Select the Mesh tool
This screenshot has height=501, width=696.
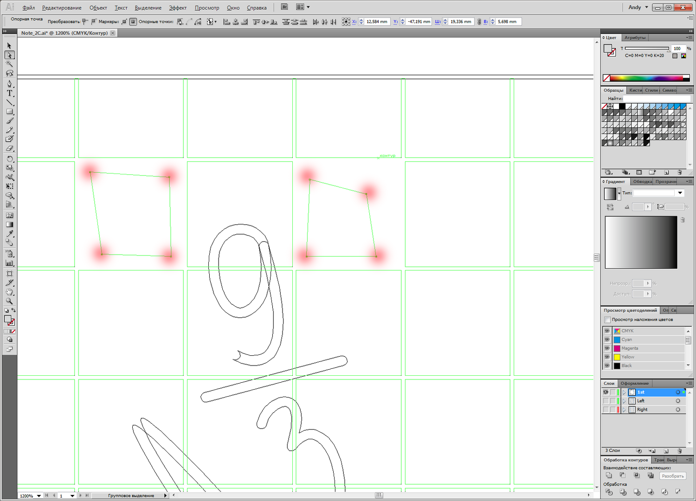(x=9, y=216)
